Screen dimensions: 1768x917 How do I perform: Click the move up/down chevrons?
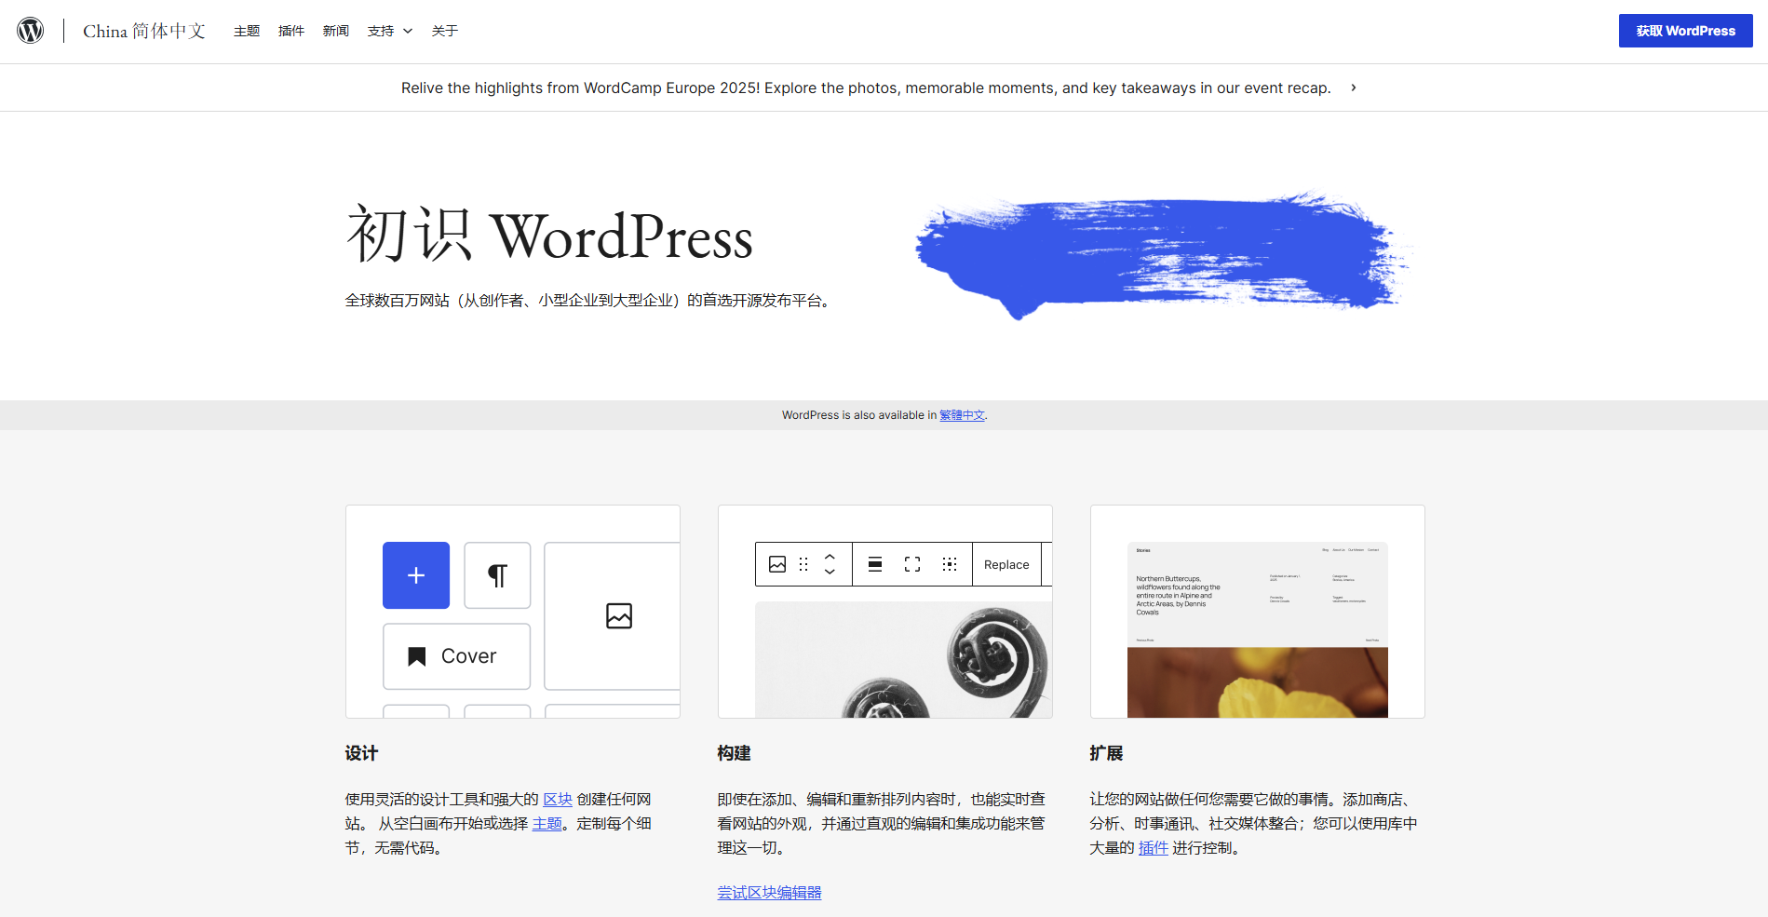click(830, 564)
